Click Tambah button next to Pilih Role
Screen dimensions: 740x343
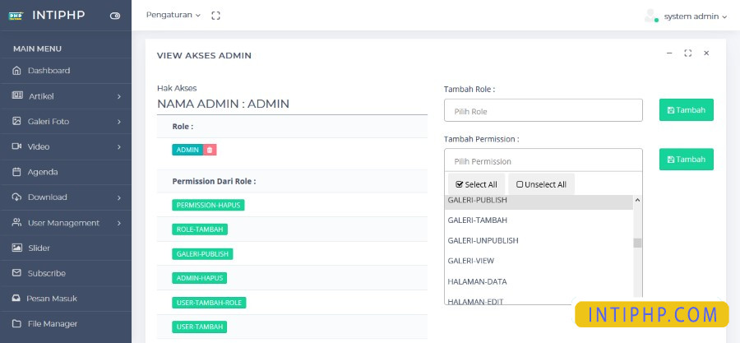[x=686, y=110]
